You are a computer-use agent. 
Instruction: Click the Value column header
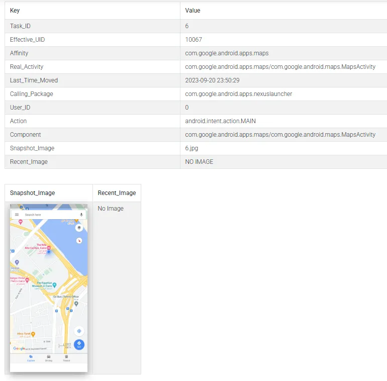click(x=283, y=11)
